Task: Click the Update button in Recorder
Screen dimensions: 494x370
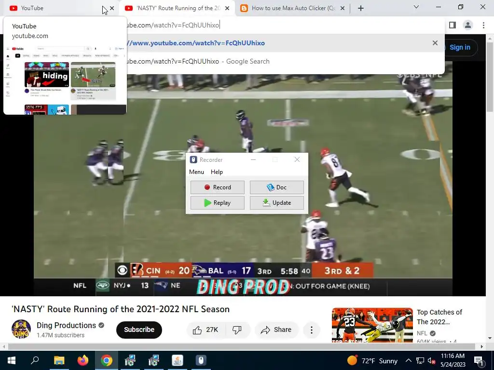Action: coord(276,203)
